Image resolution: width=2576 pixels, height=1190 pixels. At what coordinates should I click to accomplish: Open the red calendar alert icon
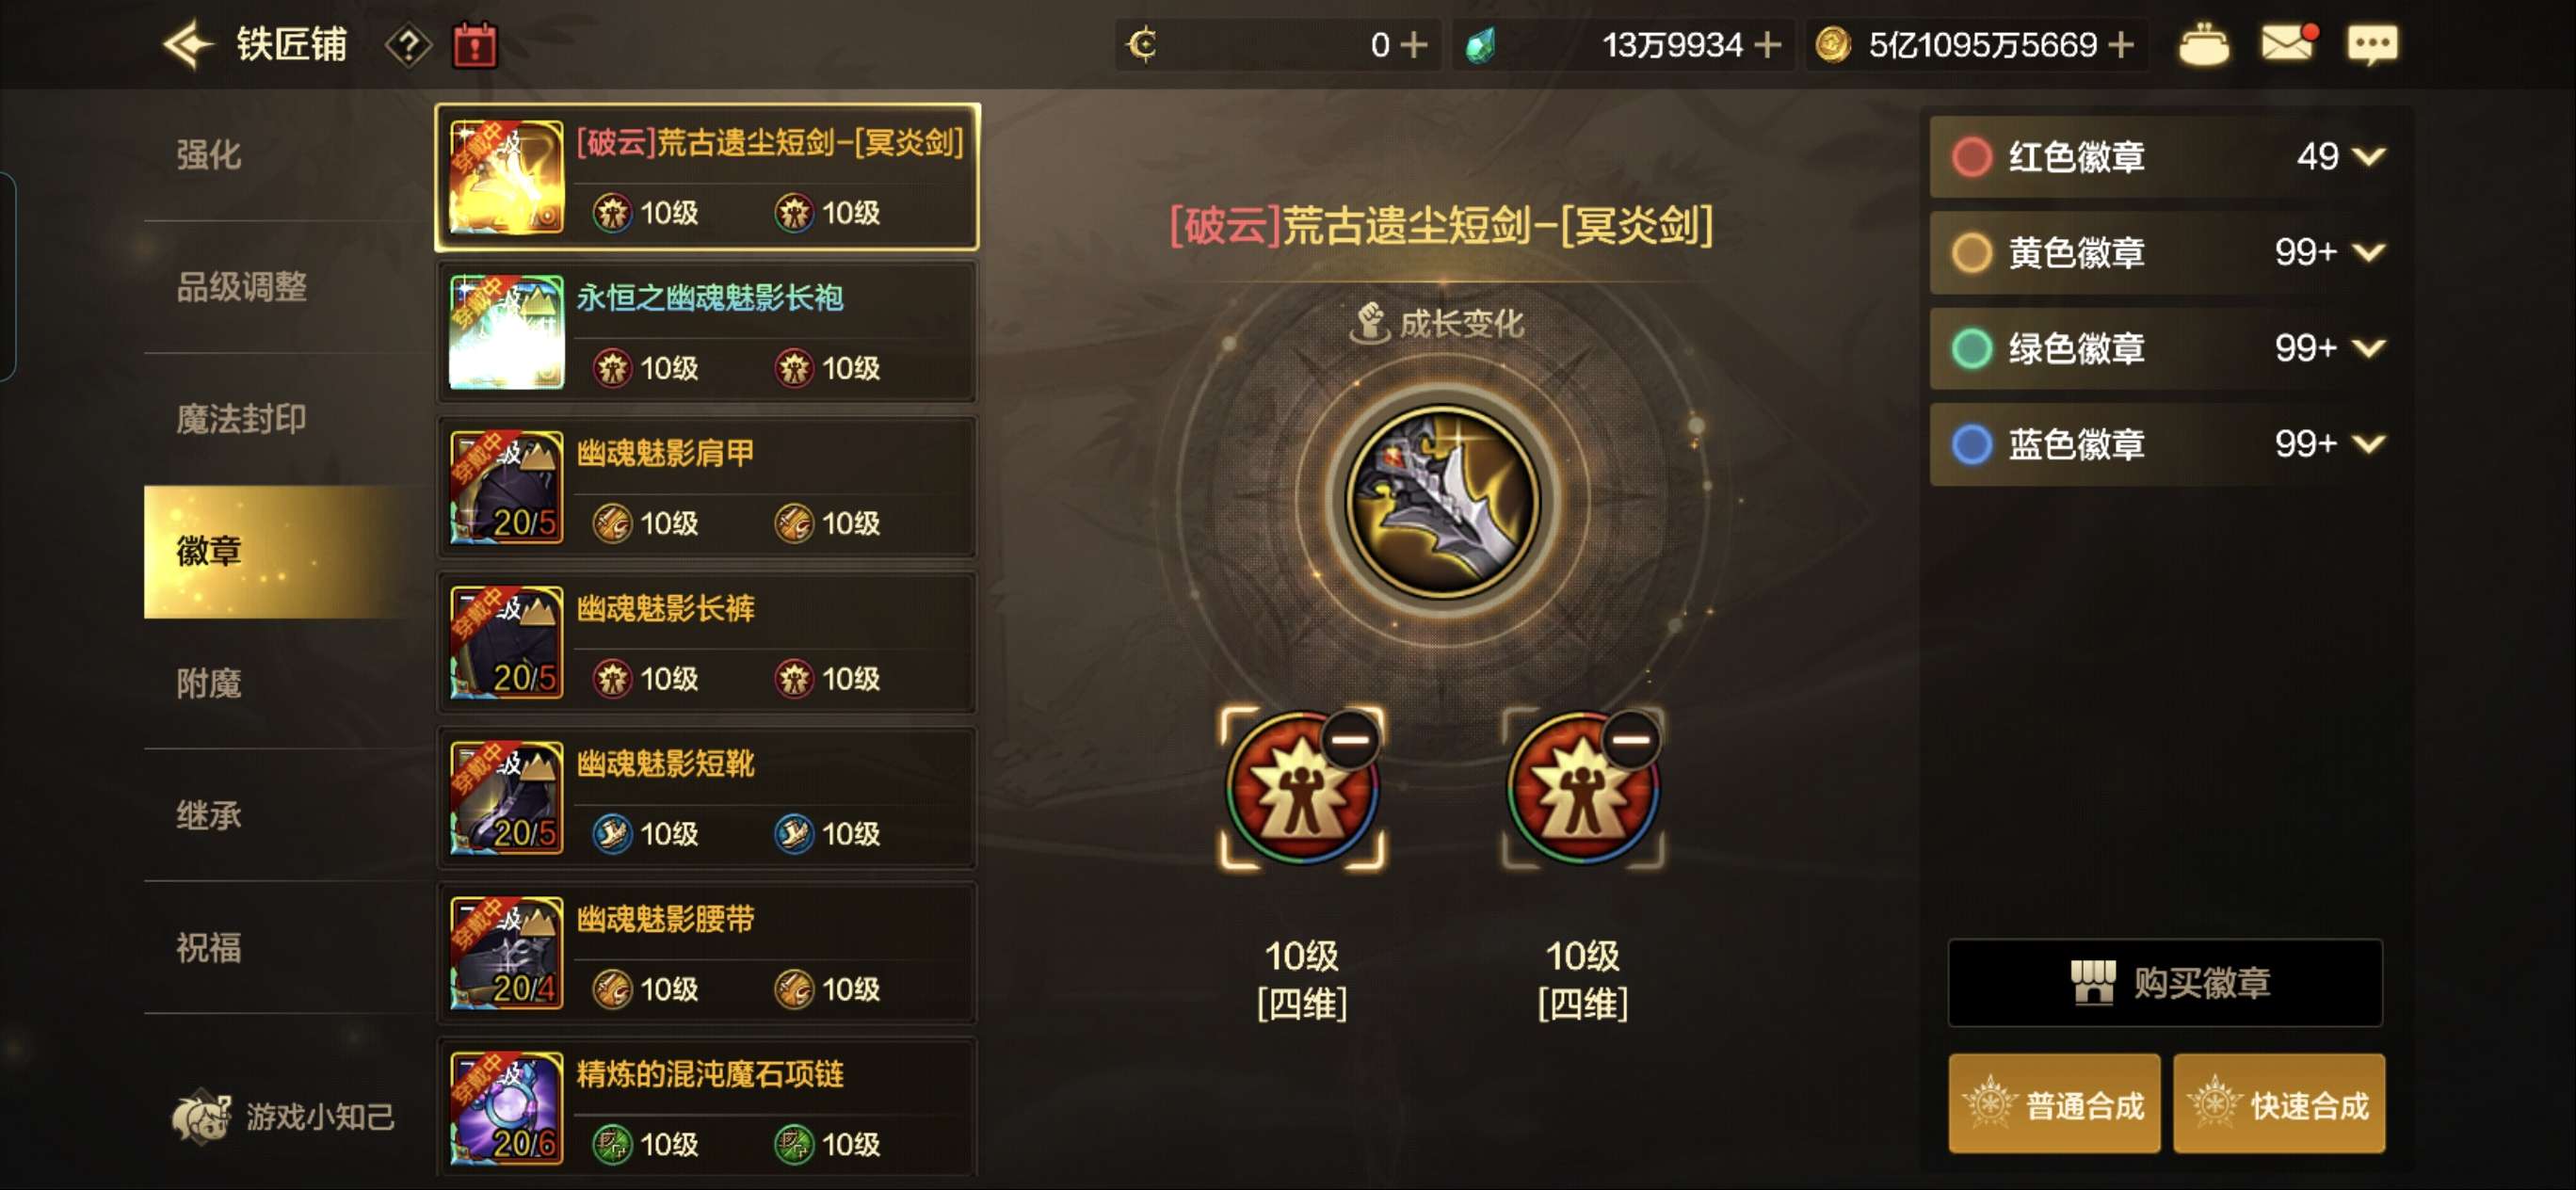tap(475, 45)
